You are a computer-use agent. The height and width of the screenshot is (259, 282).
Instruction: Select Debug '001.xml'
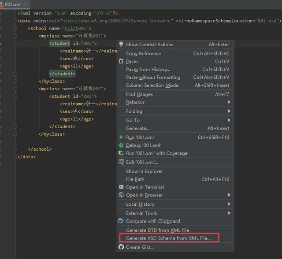(175, 145)
